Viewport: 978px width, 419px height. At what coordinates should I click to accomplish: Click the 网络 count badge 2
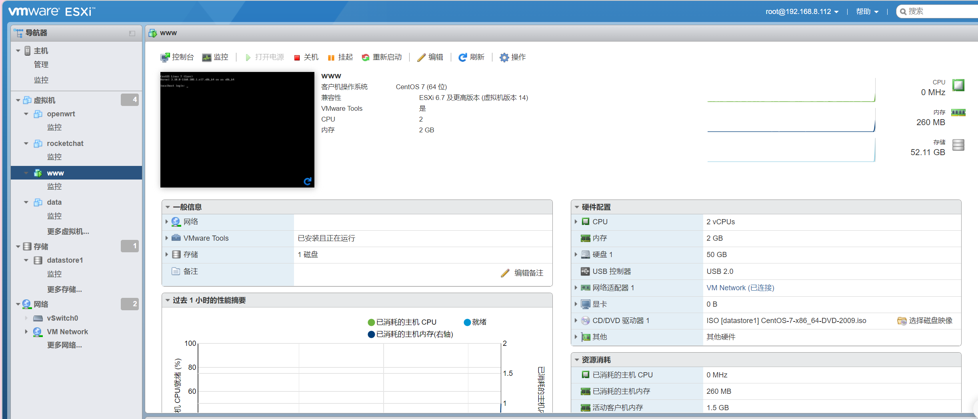click(130, 304)
